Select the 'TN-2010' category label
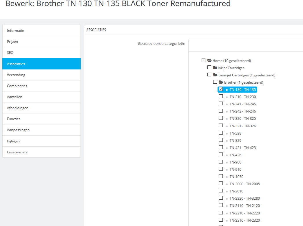The height and width of the screenshot is (226, 303). point(236,191)
